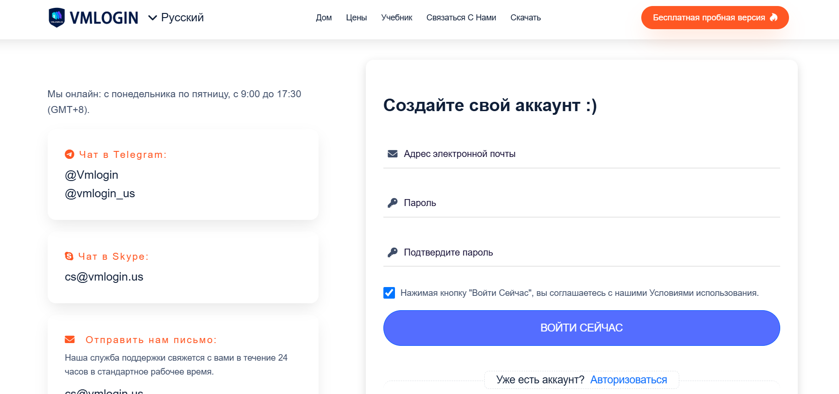Viewport: 839px width, 394px height.
Task: Follow the Авторизоваться link
Action: click(628, 380)
